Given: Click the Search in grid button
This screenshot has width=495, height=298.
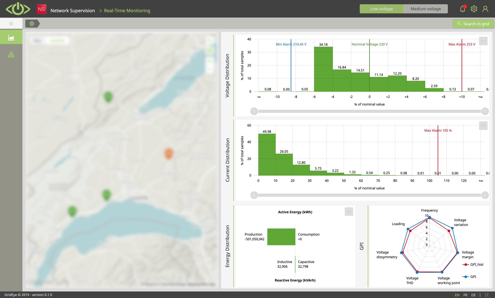Looking at the screenshot, I should pyautogui.click(x=473, y=23).
